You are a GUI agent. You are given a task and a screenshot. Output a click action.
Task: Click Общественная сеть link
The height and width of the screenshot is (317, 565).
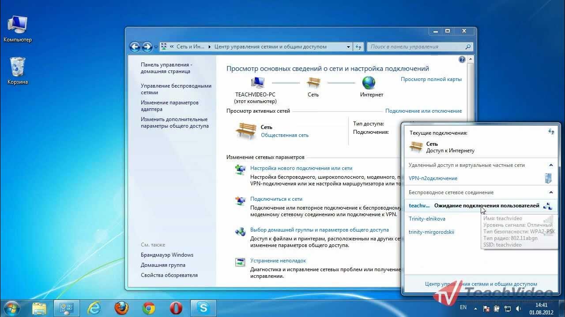click(285, 135)
